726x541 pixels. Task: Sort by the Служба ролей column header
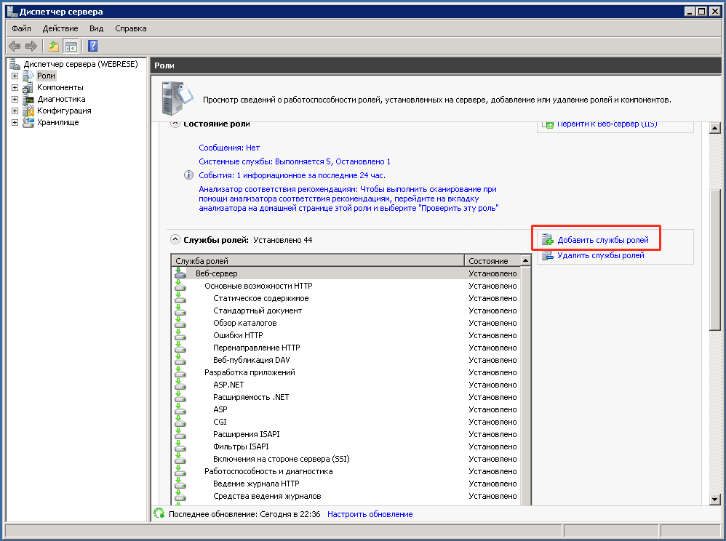[318, 260]
